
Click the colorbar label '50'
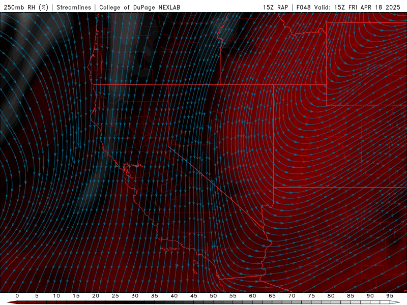(213, 296)
